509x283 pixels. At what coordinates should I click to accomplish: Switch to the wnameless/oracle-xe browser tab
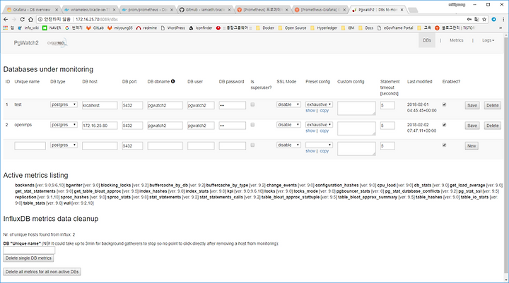pyautogui.click(x=90, y=10)
